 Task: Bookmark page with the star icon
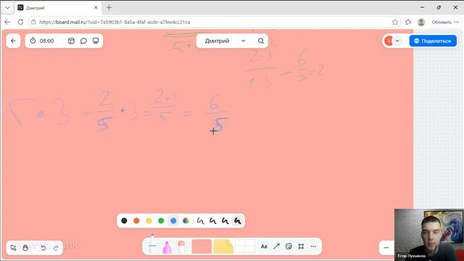click(395, 22)
